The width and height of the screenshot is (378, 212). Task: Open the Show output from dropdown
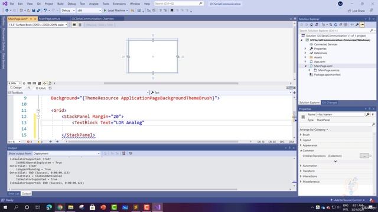tap(66, 154)
